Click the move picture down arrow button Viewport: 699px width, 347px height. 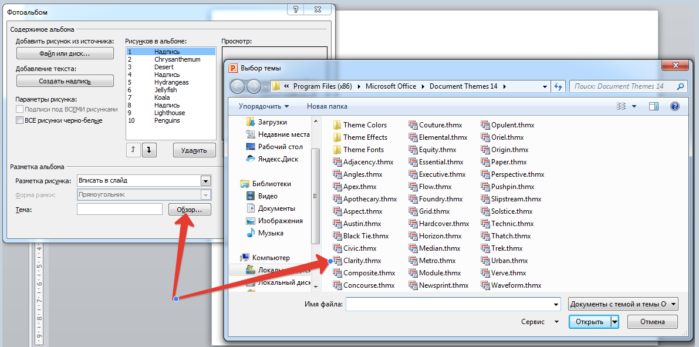pos(149,150)
